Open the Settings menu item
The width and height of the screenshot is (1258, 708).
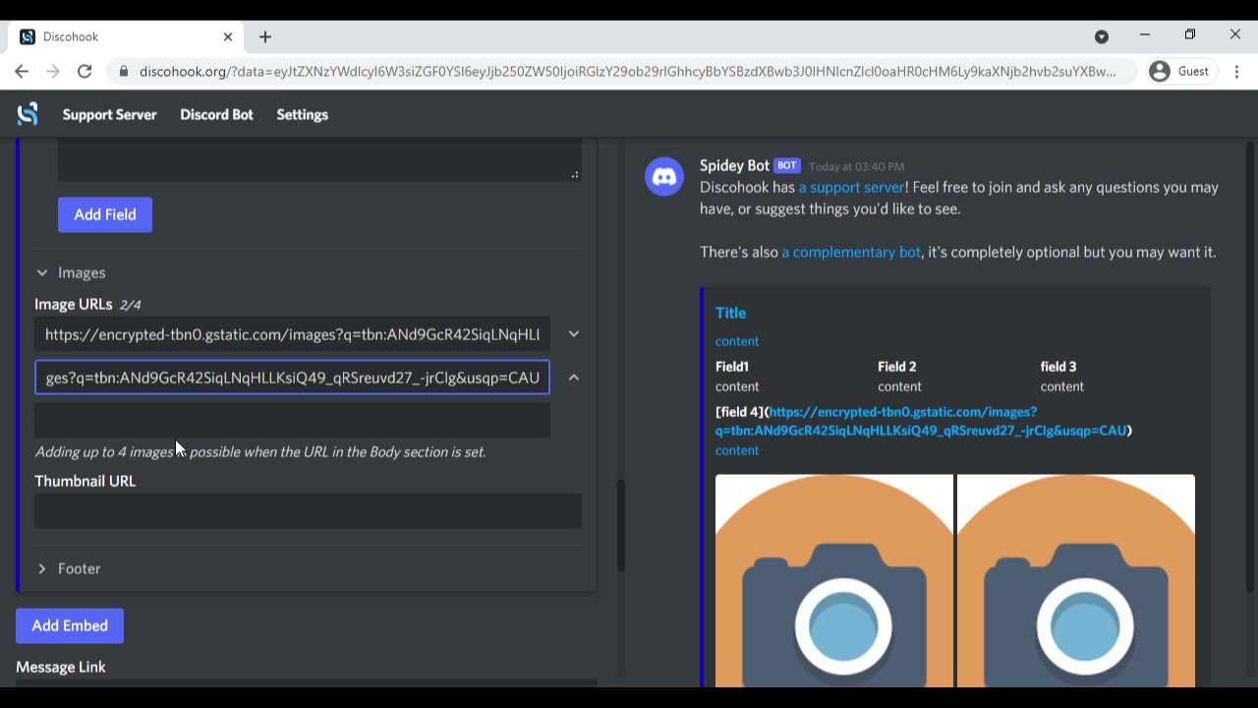coord(302,114)
